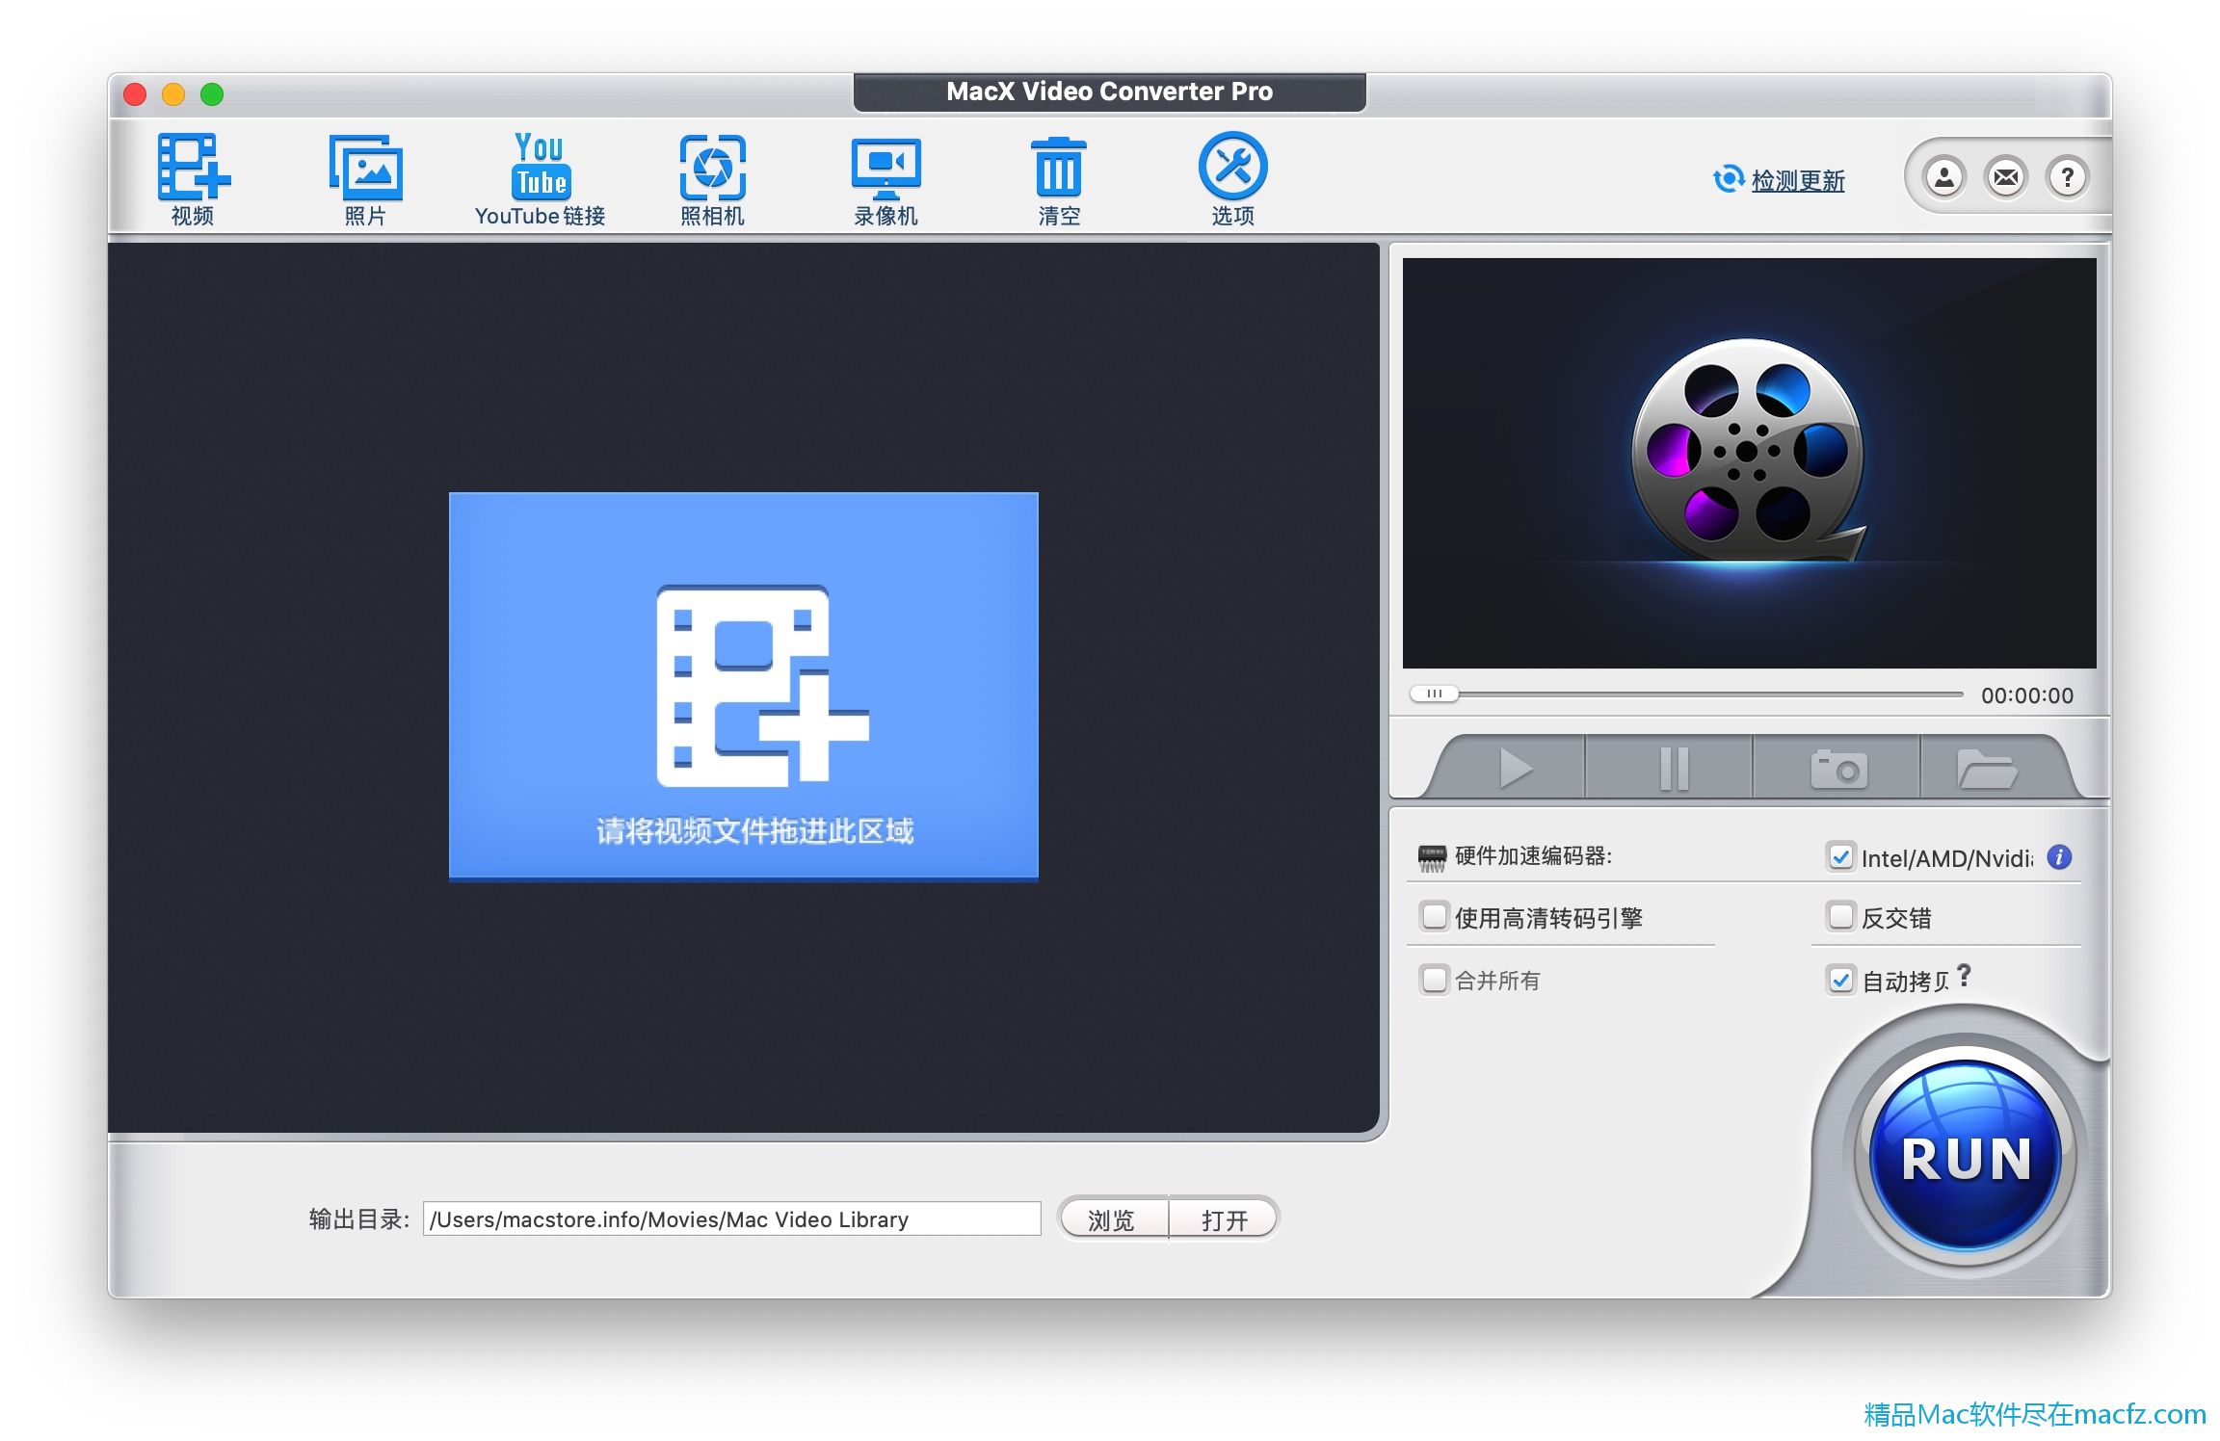This screenshot has width=2220, height=1441.
Task: Enable the 反交错 deinterlace checkbox
Action: (1840, 916)
